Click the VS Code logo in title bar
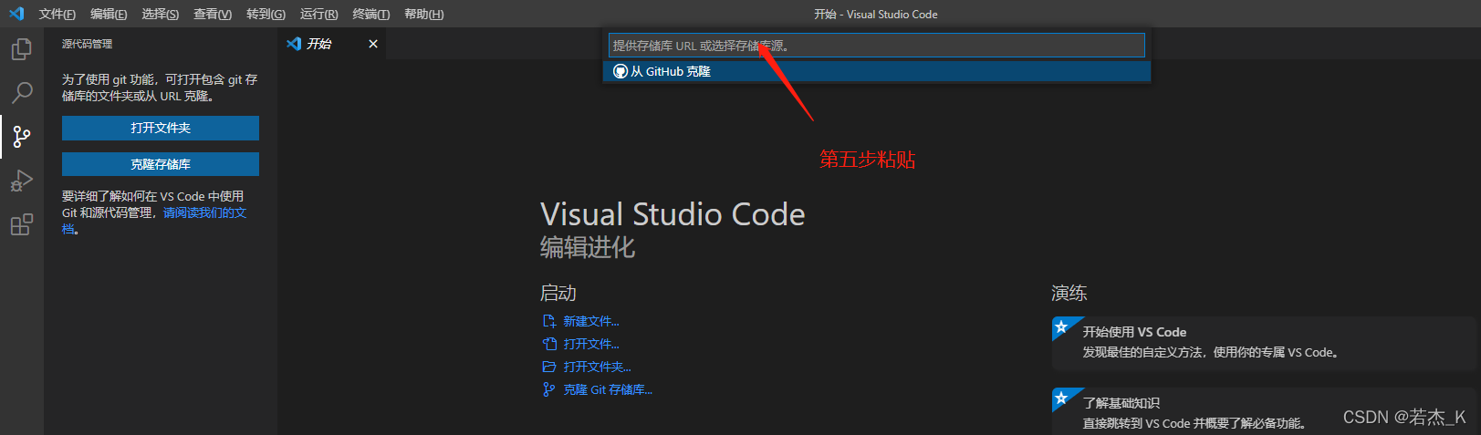Image resolution: width=1481 pixels, height=435 pixels. [16, 14]
